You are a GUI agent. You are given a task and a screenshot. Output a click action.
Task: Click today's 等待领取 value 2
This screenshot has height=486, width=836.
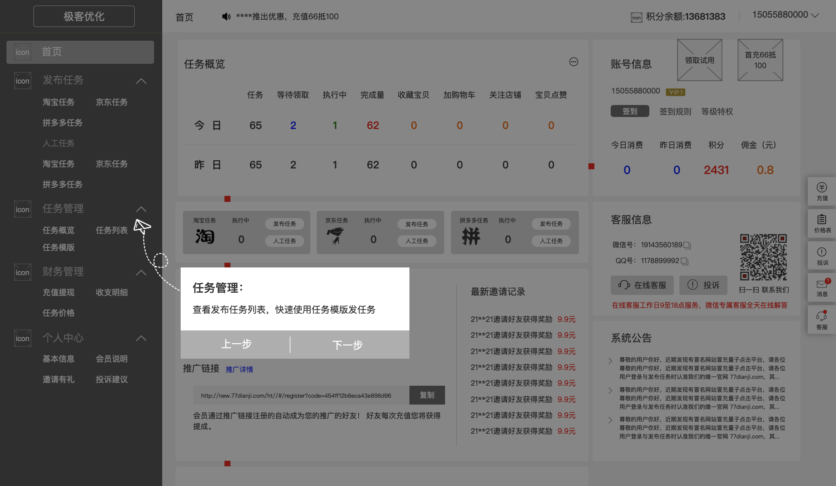point(293,126)
